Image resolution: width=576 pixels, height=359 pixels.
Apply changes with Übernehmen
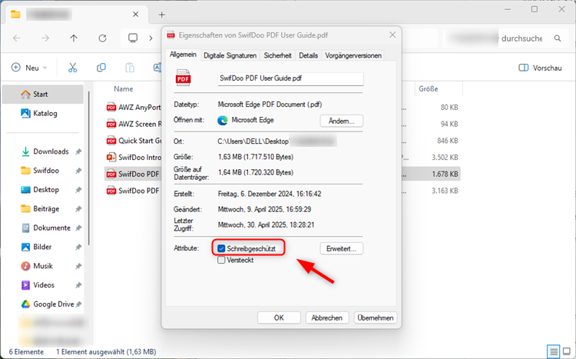[375, 317]
